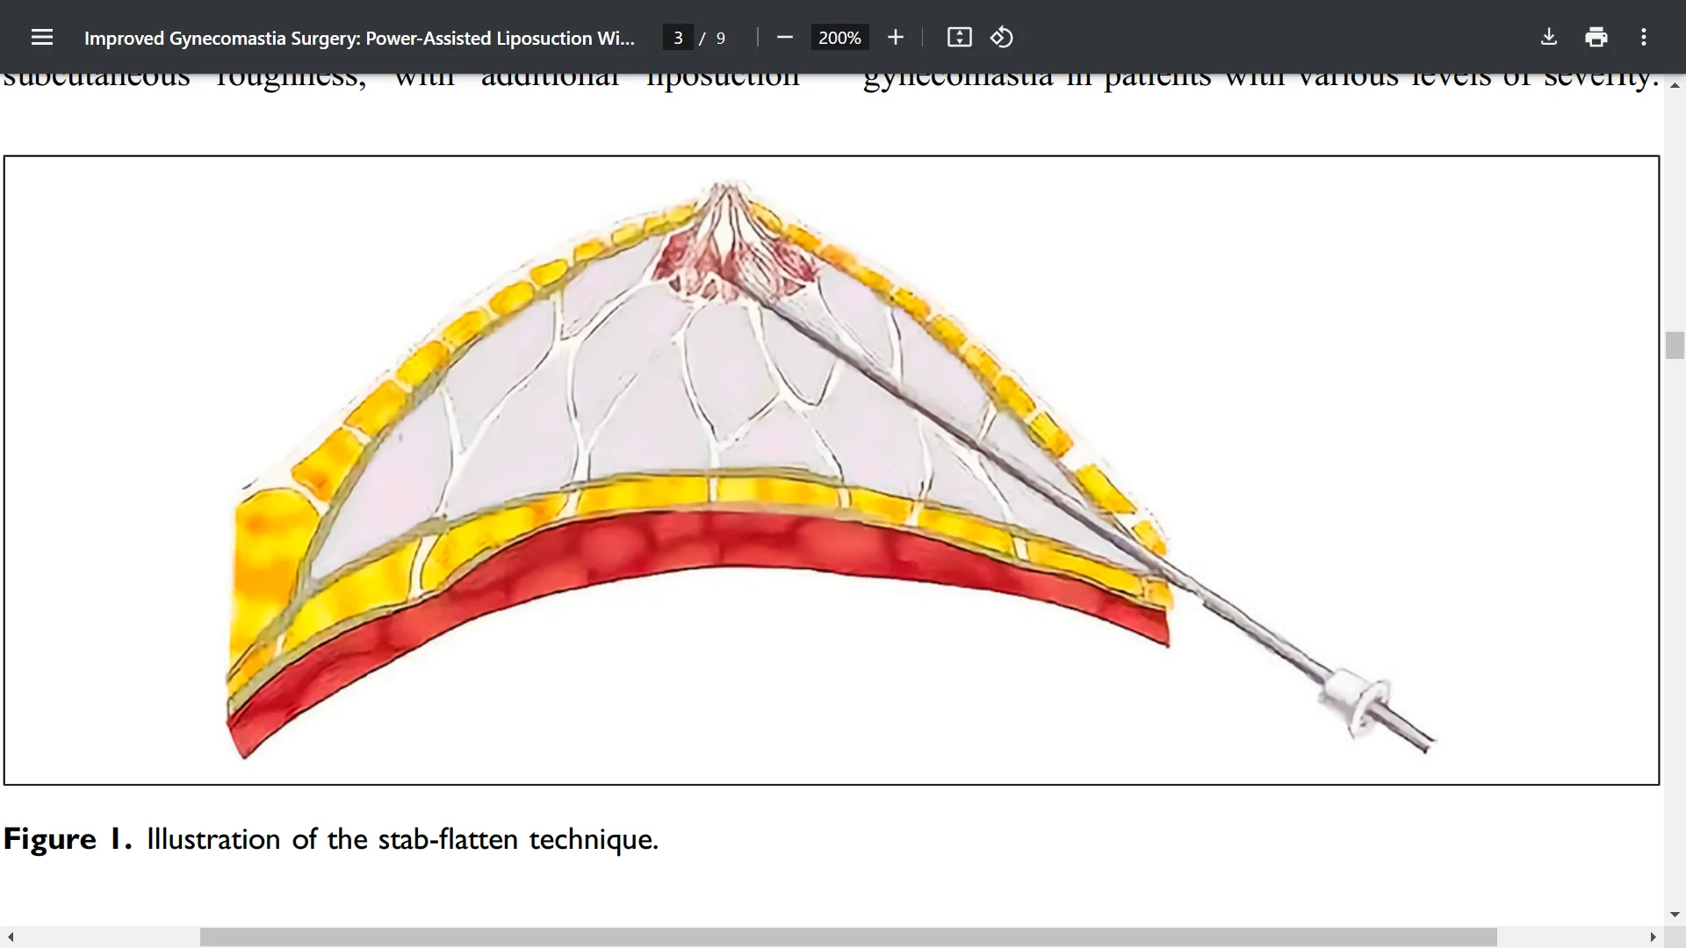1686x948 pixels.
Task: Click the scroll left arrow
Action: (x=11, y=937)
